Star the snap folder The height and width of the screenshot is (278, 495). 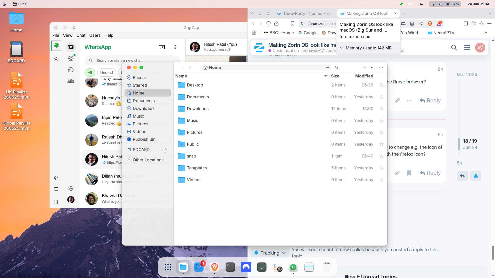[x=381, y=156]
